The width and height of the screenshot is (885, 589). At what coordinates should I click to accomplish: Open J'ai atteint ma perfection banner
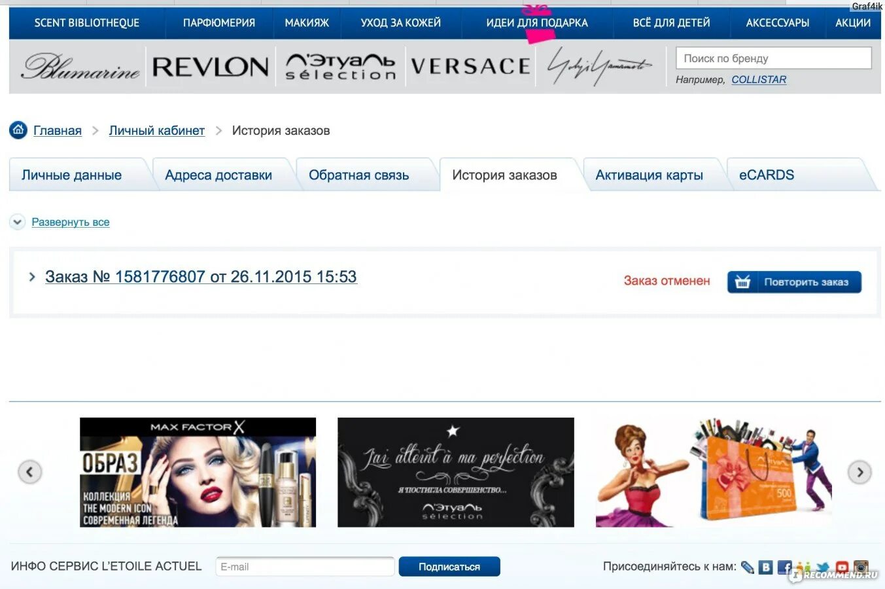pos(455,473)
